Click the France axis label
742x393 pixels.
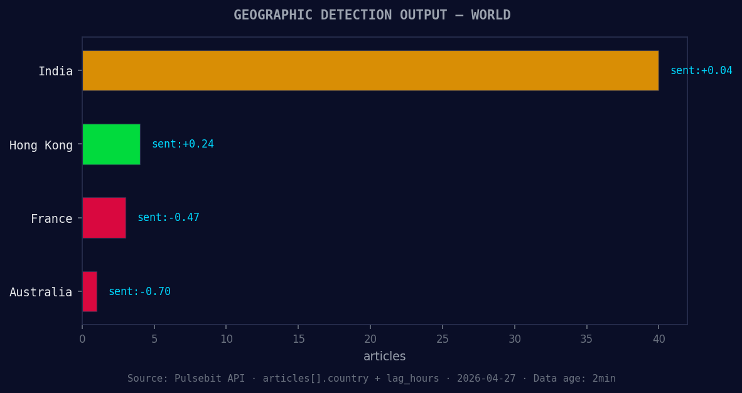coord(51,218)
